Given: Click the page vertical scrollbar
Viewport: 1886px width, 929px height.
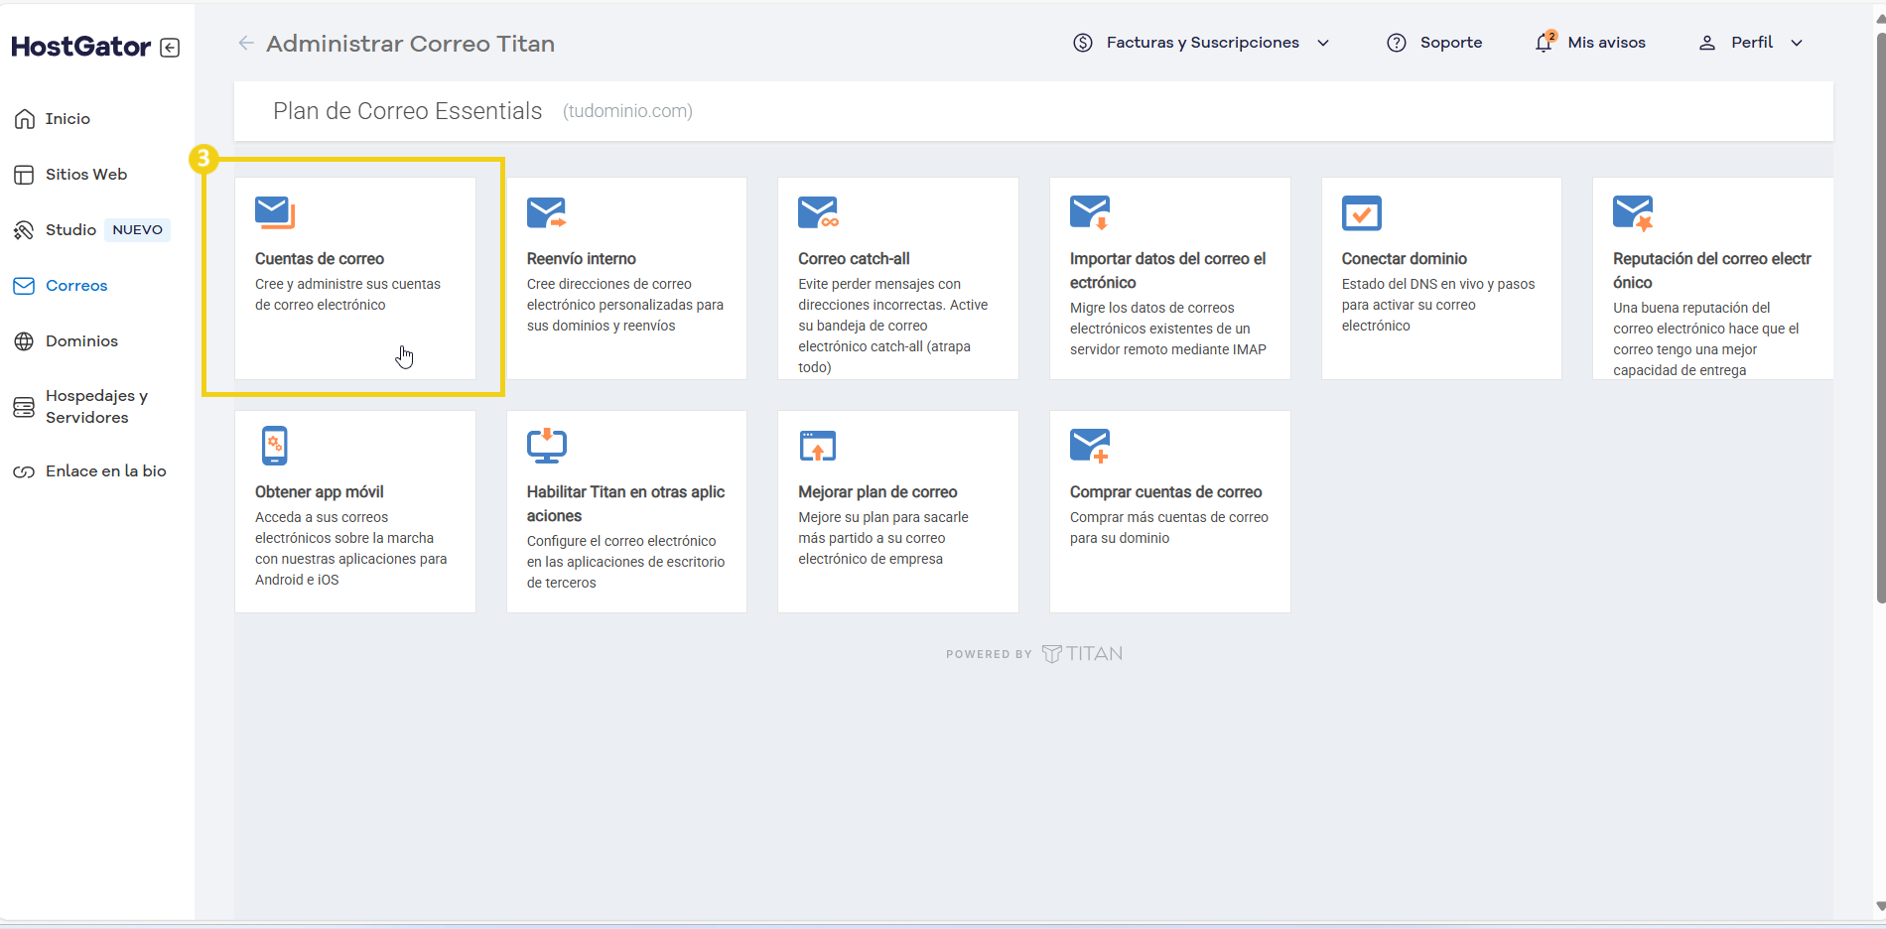Looking at the screenshot, I should 1880,318.
